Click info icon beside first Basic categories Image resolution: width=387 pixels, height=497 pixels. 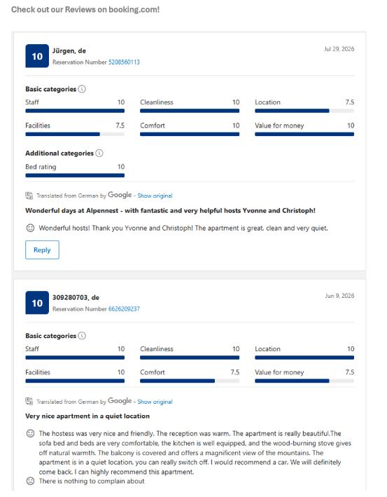82,89
